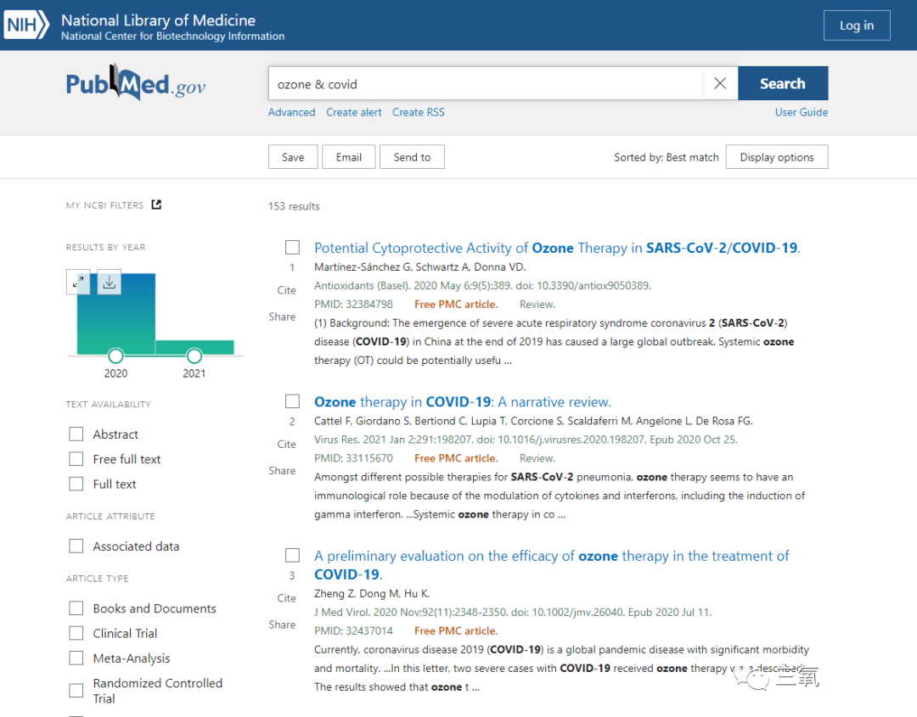Select result 3 checkbox for preliminary evaluation
This screenshot has height=717, width=917.
tap(292, 555)
